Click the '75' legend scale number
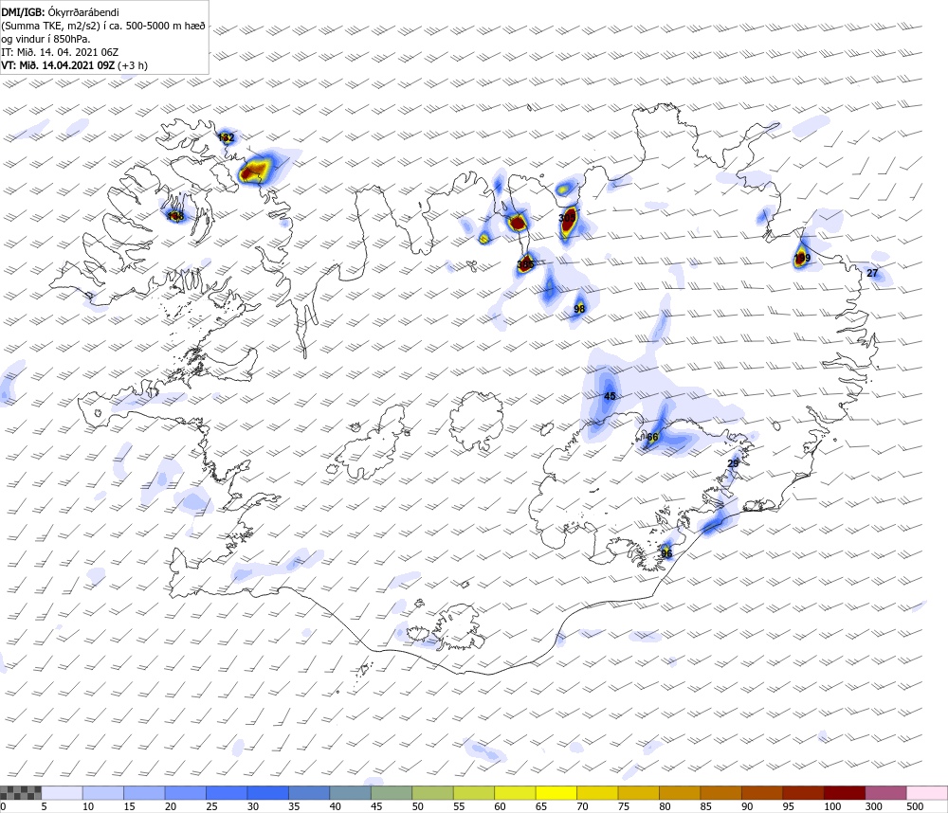Screen dimensions: 948x813 (624, 806)
